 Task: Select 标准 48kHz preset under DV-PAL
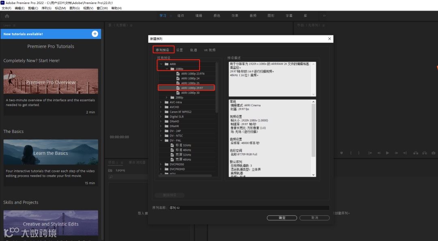[183, 150]
